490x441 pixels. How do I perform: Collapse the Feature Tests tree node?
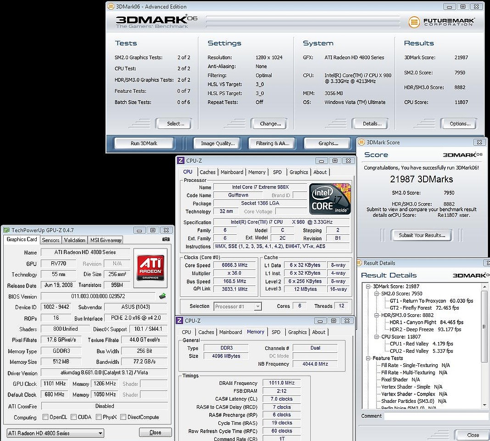click(368, 358)
